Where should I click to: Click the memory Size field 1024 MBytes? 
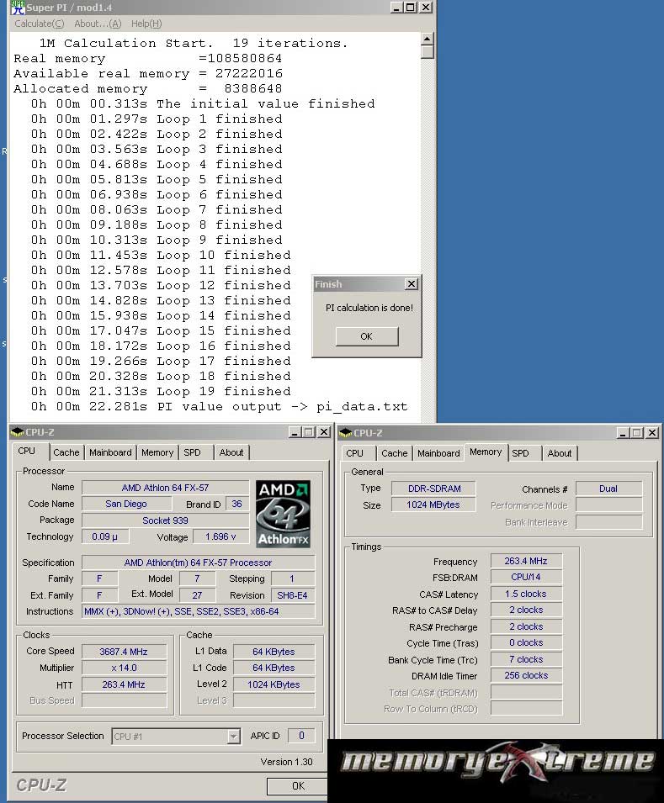click(x=433, y=505)
